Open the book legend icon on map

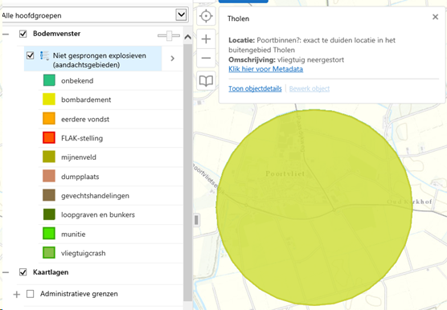click(x=206, y=81)
